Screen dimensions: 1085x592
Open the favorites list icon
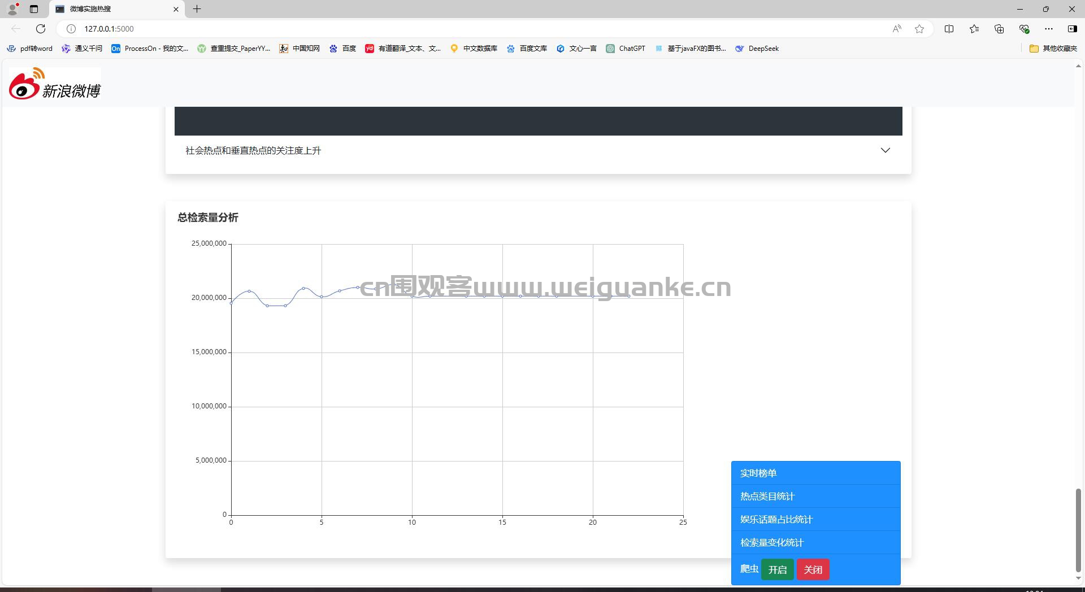[x=974, y=29]
